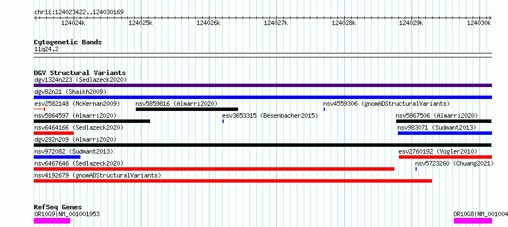Open the dgv1324n223 (Sedlazeck2020) label
Screen dimensions: 508x227
point(80,80)
